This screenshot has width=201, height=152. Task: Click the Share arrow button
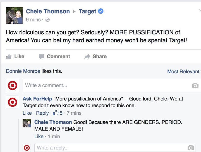pyautogui.click(x=95, y=56)
